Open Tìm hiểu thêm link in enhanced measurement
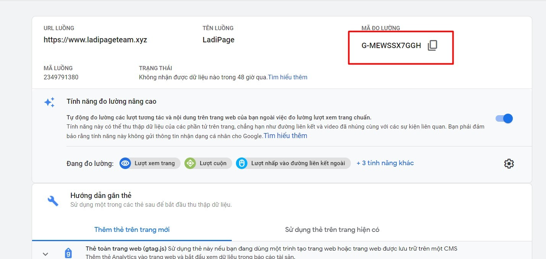 (x=285, y=136)
